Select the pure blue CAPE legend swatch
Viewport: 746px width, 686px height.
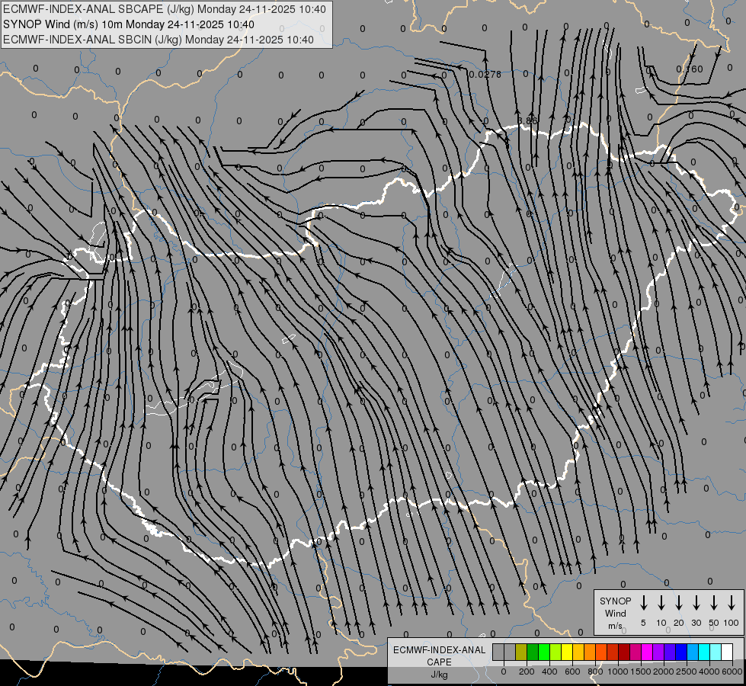coord(682,652)
